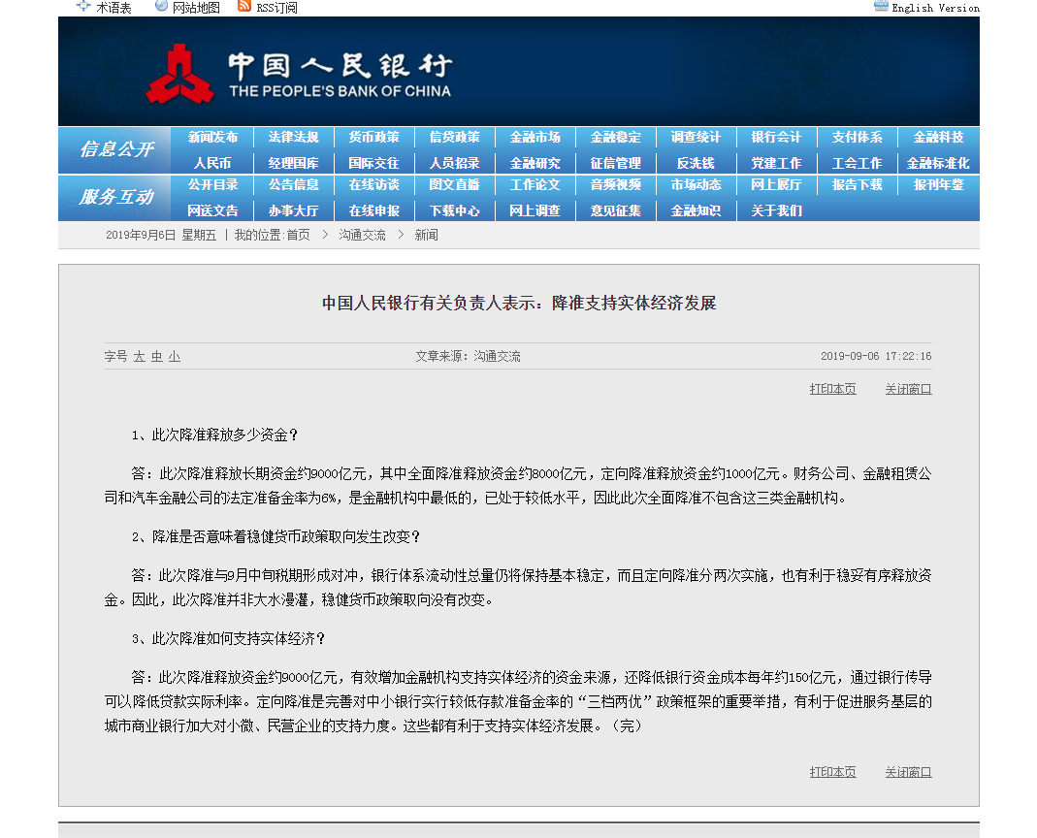Open 网上调查 menu item
The height and width of the screenshot is (838, 1037).
click(535, 210)
